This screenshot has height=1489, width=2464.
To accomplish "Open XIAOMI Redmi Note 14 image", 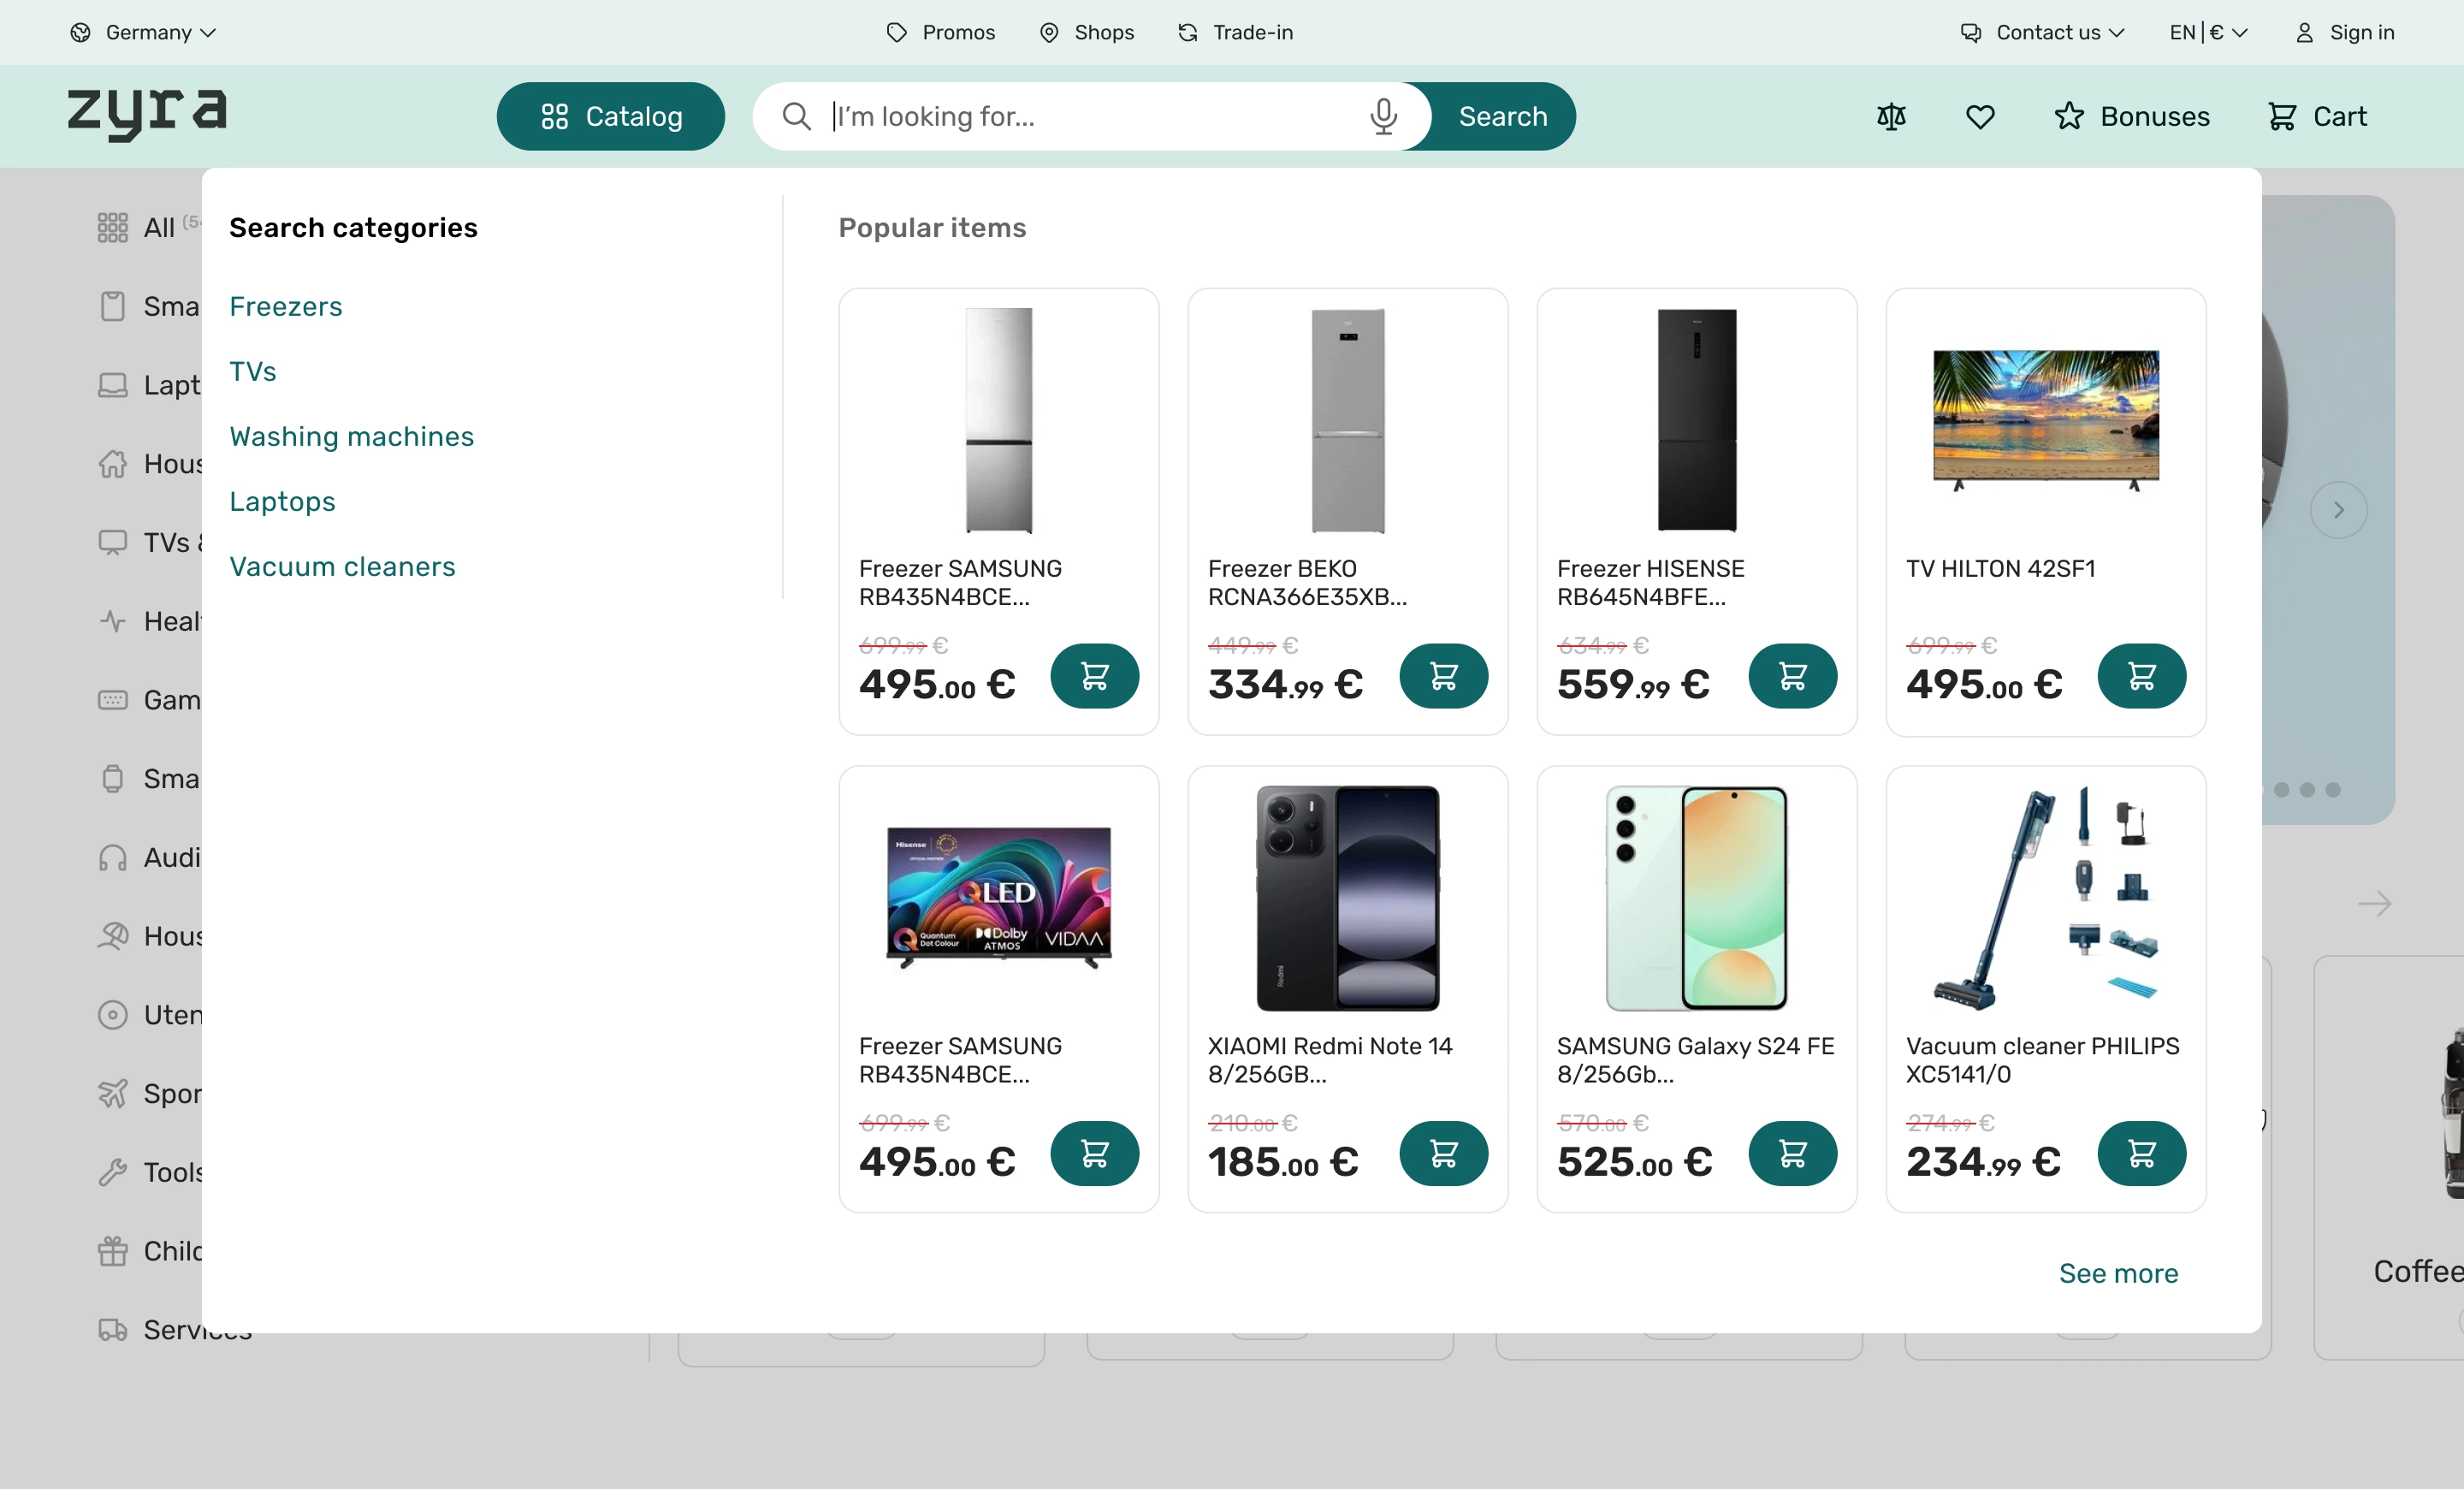I will click(1348, 897).
